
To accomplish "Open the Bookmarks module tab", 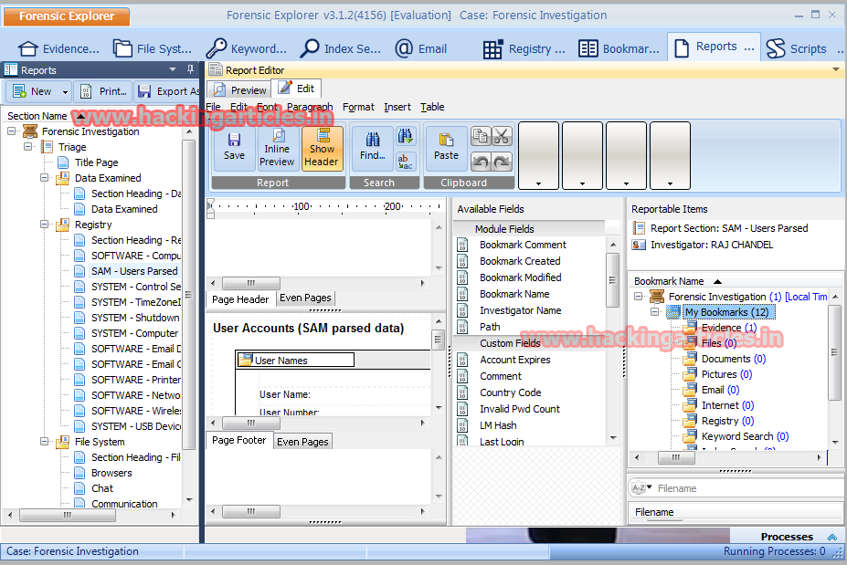I will click(619, 48).
